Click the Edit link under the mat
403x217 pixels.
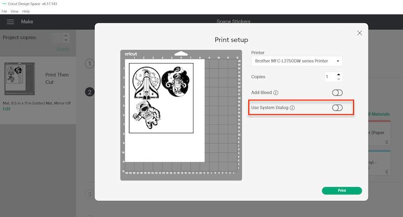click(6, 109)
